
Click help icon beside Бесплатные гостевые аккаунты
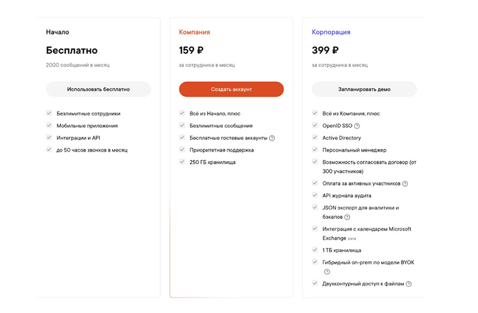tap(272, 138)
